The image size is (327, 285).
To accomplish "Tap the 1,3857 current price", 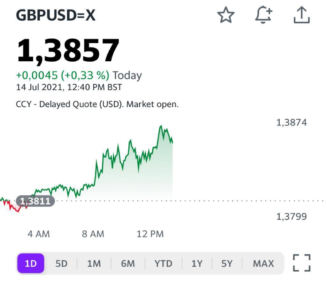I will pyautogui.click(x=68, y=50).
